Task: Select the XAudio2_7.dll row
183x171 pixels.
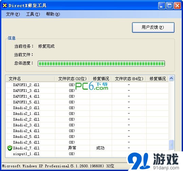Action: point(87,148)
